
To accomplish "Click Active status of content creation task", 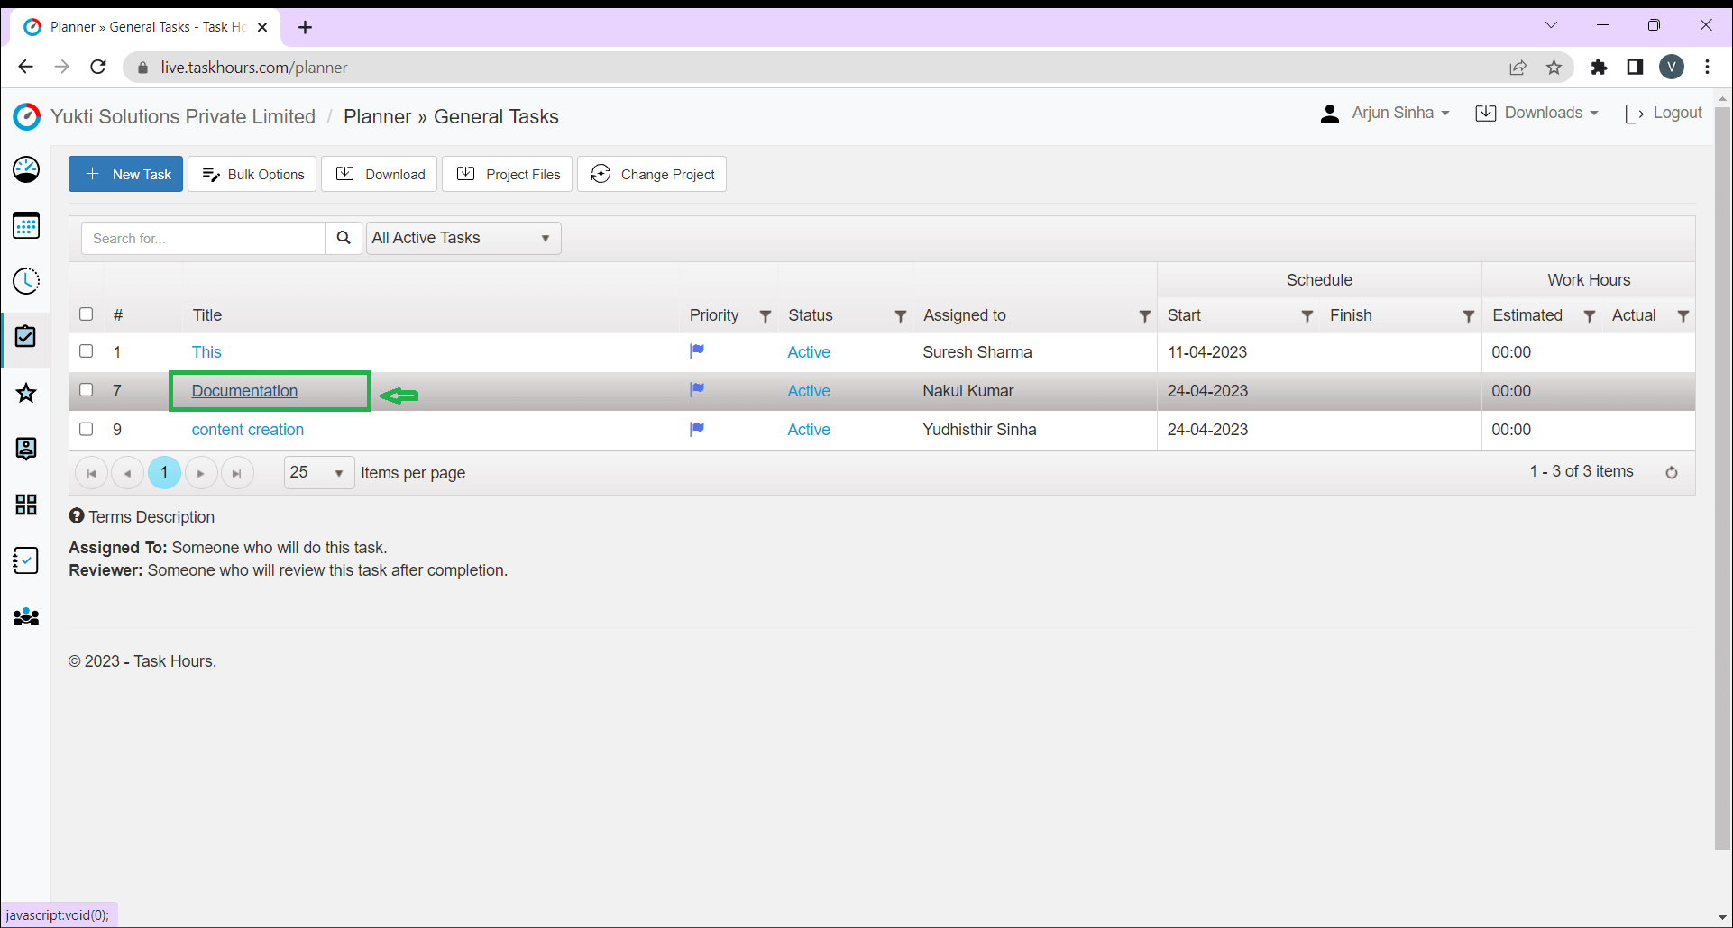I will coord(809,430).
